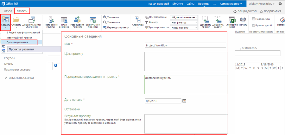Click the Увеличить zoom-in icon

(x=104, y=17)
